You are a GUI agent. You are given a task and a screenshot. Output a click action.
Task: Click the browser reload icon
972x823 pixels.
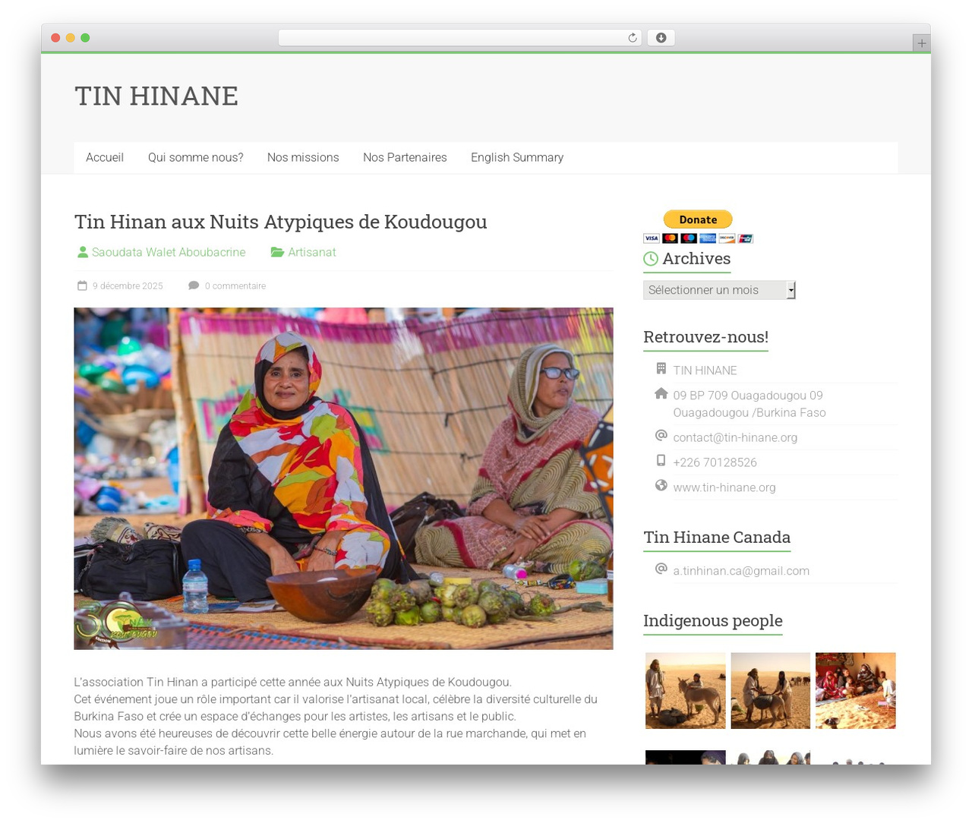(632, 38)
